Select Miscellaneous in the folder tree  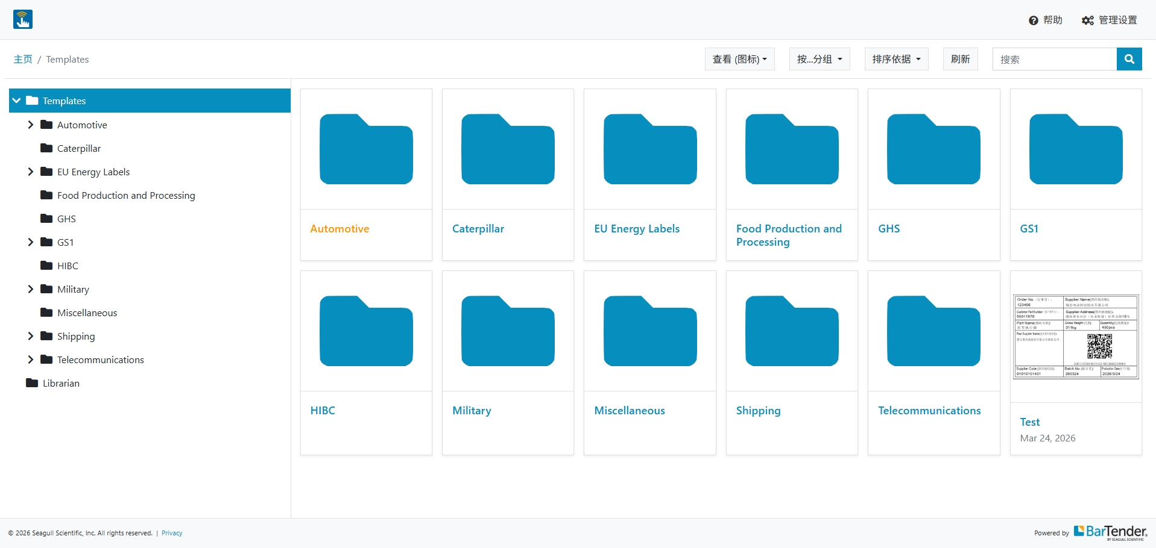click(x=87, y=313)
